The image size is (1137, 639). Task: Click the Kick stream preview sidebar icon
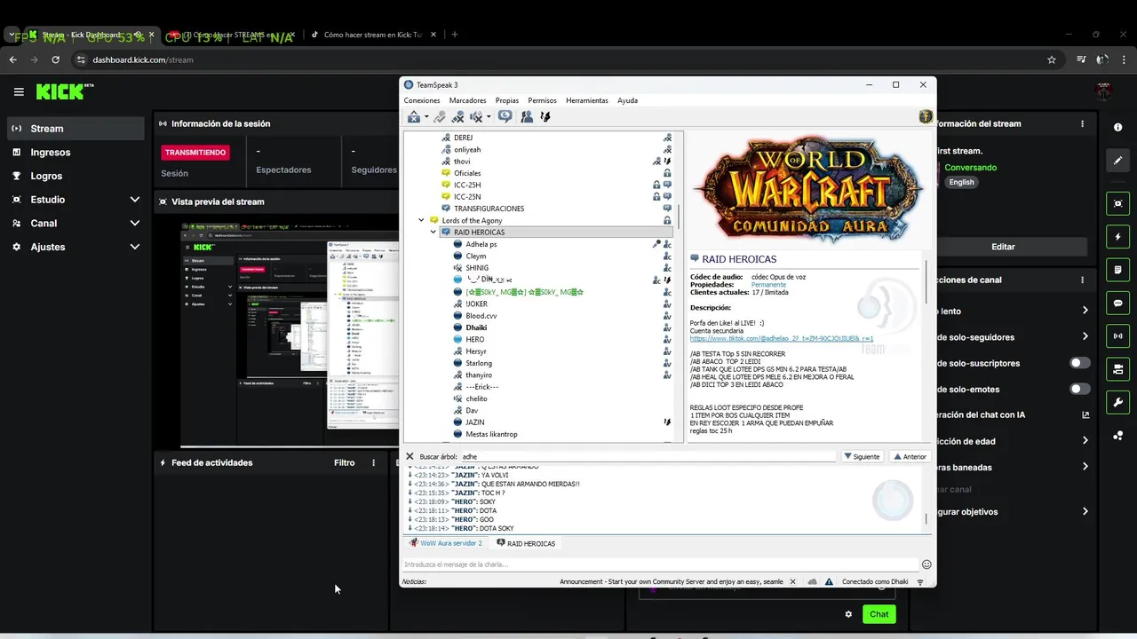[x=1117, y=203]
